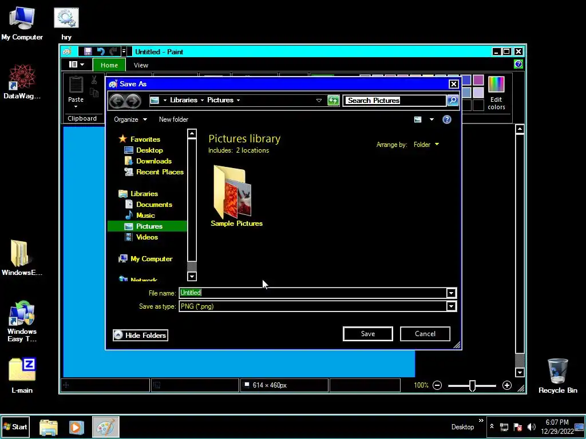The width and height of the screenshot is (586, 439).
Task: Click the Forward arrow in Save As dialog
Action: coord(133,101)
